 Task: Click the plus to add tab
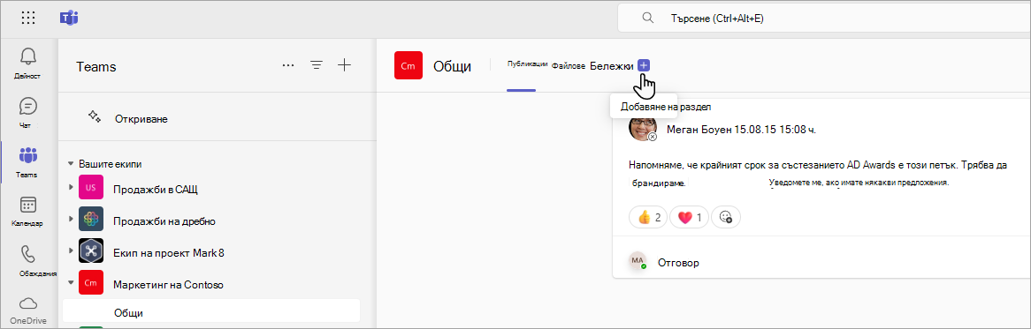644,65
